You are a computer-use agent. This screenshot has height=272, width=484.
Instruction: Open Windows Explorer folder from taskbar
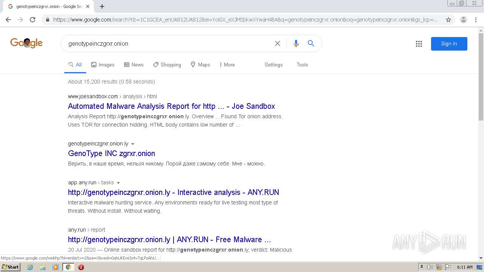coord(43,267)
